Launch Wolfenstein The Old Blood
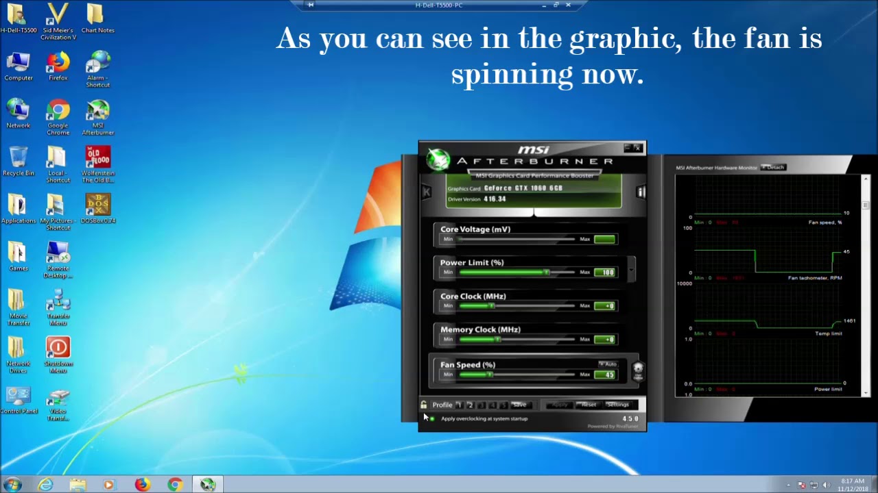 (x=97, y=165)
